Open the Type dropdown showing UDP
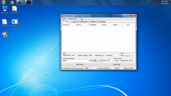Screen dimensions: 171x96 pyautogui.click(x=98, y=61)
